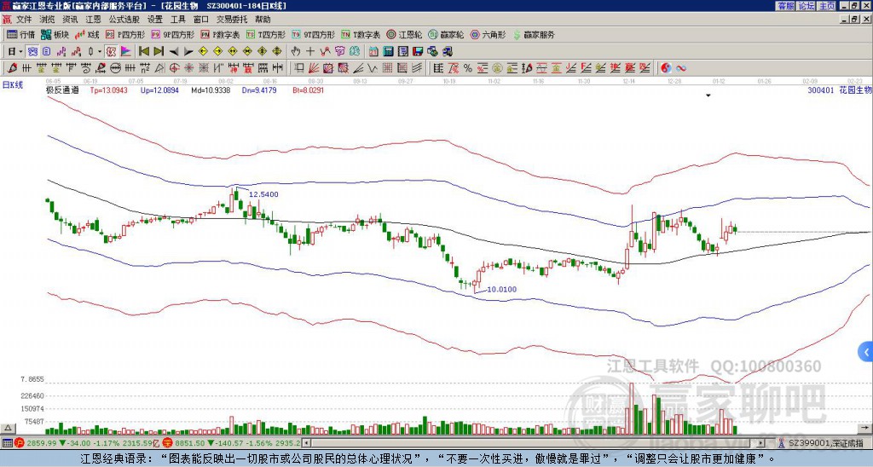The height and width of the screenshot is (467, 873).
Task: Open the 交易委托 menu
Action: [x=232, y=20]
